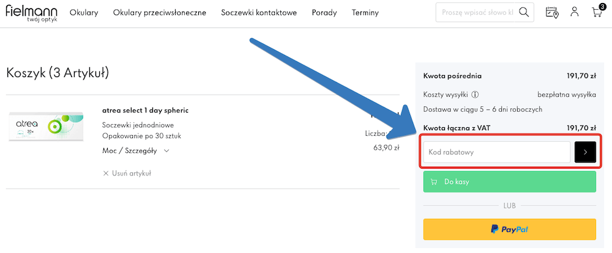Pay with the PayPal button
612x253 pixels.
pos(509,229)
